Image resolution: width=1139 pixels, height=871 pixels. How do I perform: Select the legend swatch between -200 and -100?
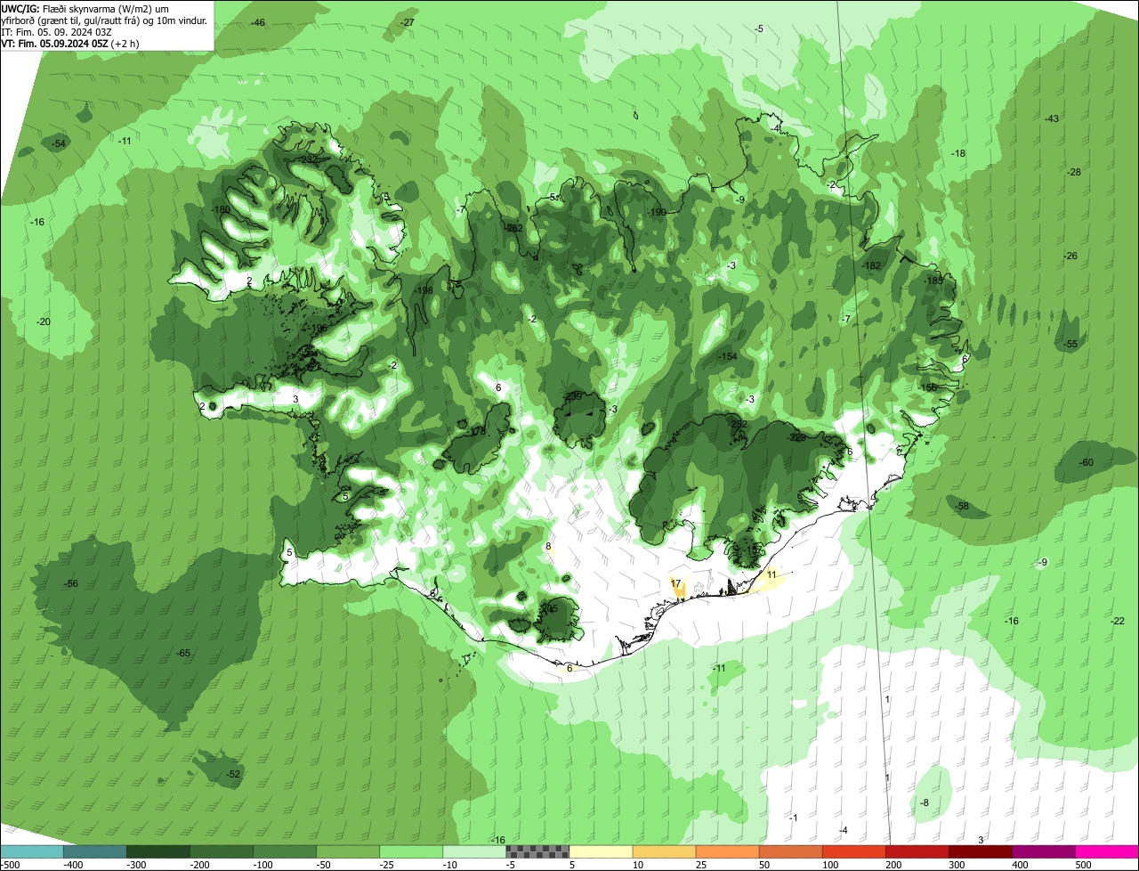tap(222, 851)
